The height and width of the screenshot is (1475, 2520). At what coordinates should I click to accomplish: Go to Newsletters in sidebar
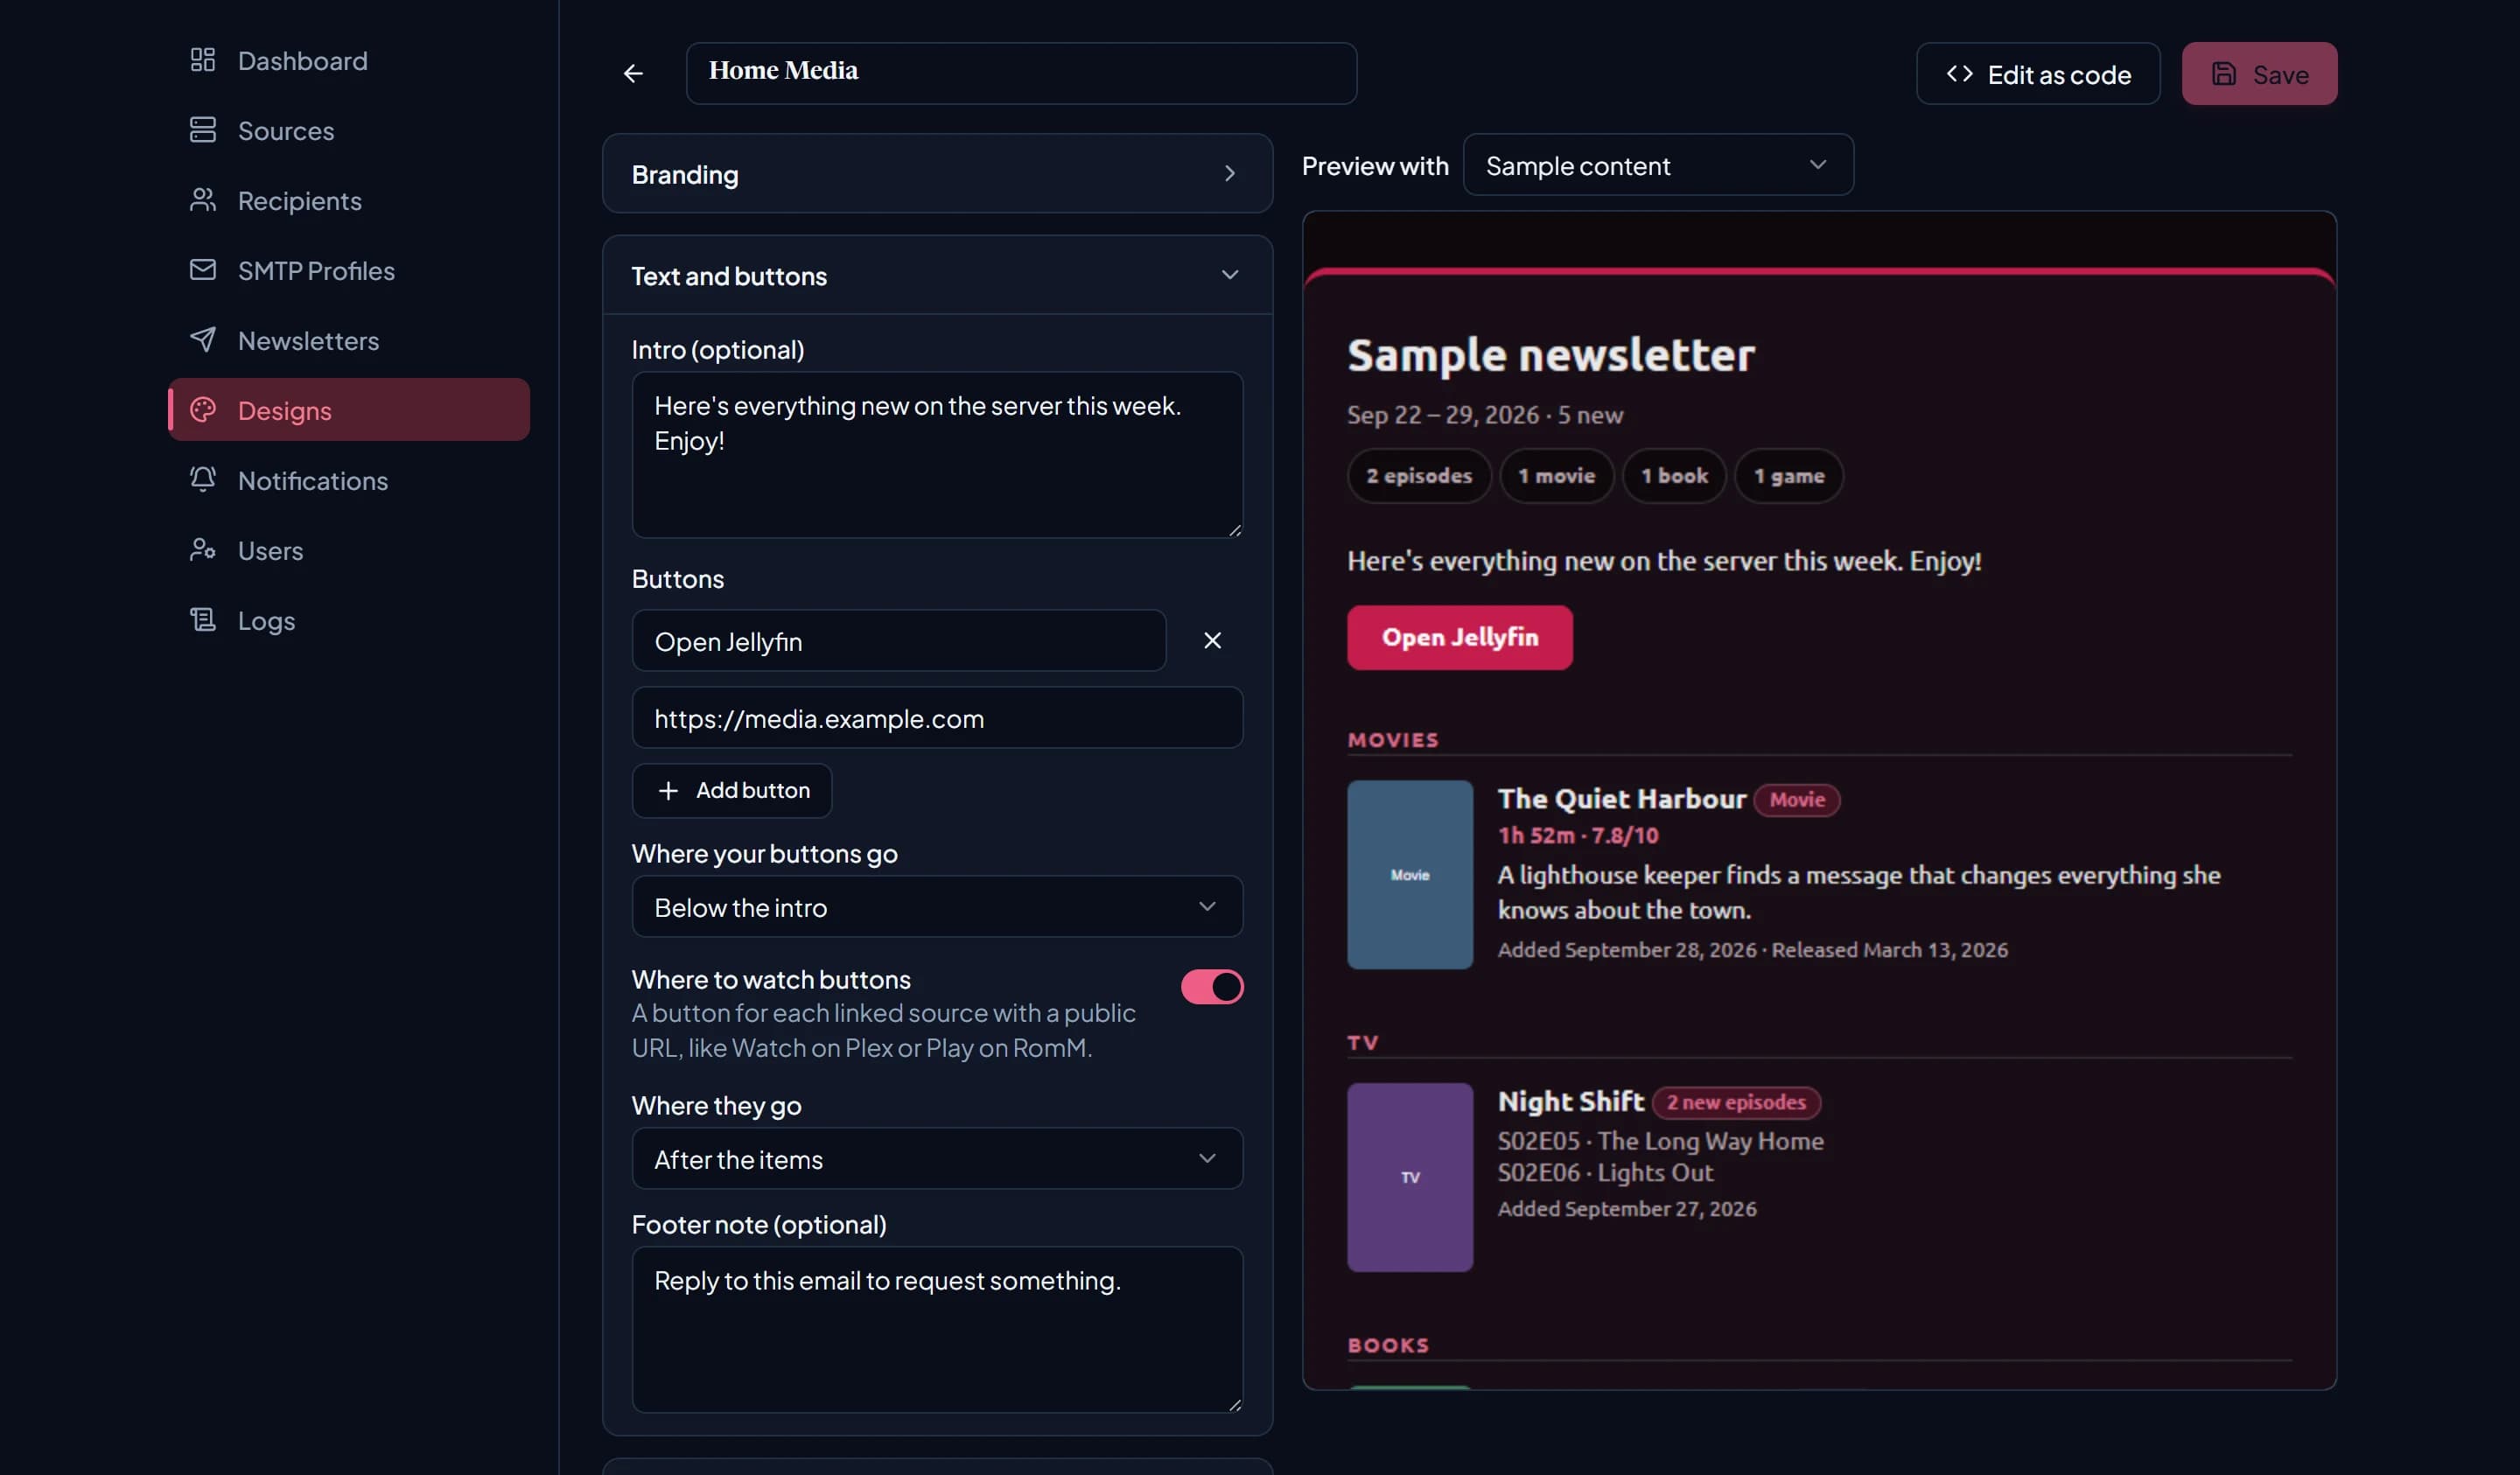point(349,340)
